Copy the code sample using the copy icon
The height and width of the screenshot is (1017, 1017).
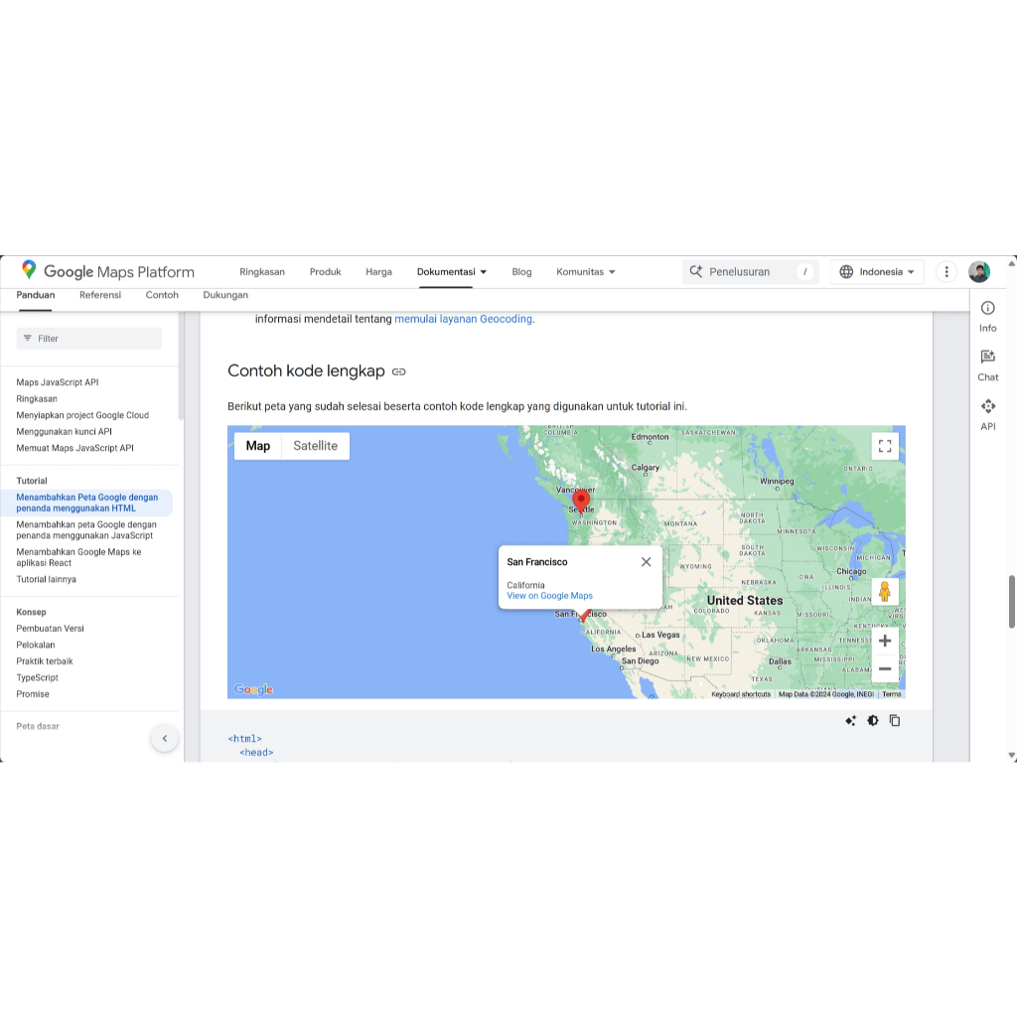click(x=895, y=720)
